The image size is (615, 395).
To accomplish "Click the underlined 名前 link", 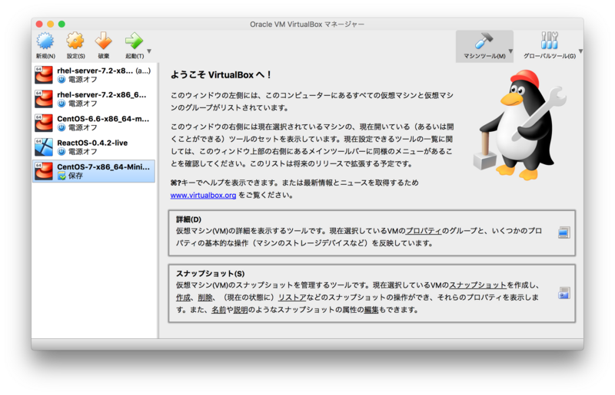I will (x=218, y=310).
